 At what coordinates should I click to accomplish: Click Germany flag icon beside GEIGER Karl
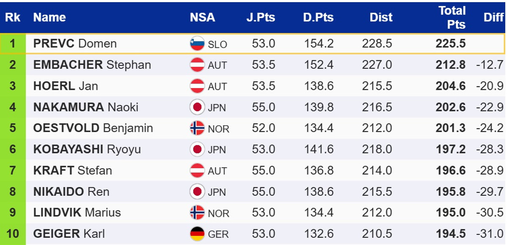[x=197, y=234]
